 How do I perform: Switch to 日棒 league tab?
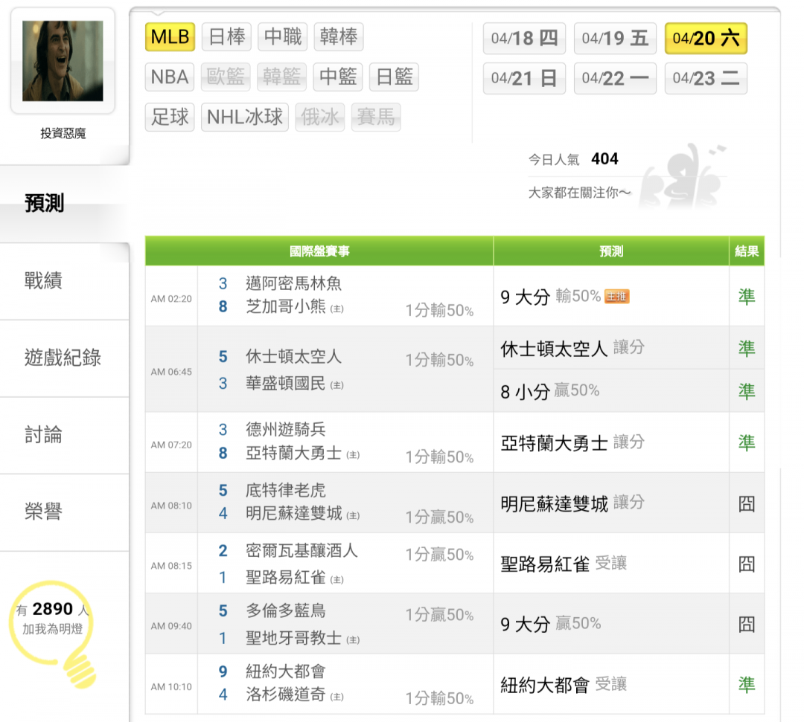click(x=226, y=37)
